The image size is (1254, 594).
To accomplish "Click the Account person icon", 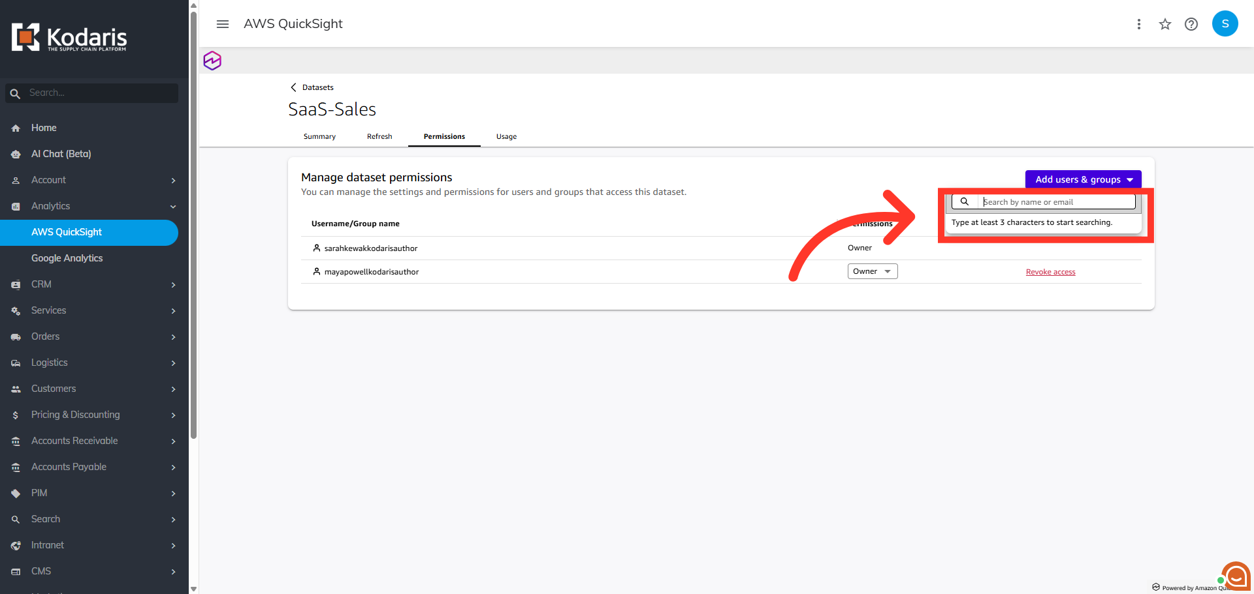I will click(x=16, y=181).
